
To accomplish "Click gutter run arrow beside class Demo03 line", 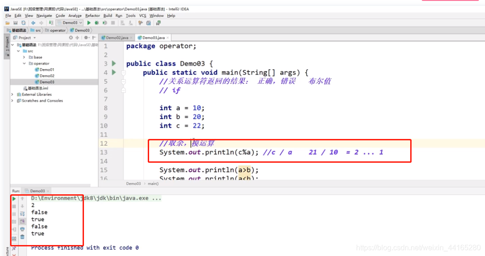I will (114, 64).
